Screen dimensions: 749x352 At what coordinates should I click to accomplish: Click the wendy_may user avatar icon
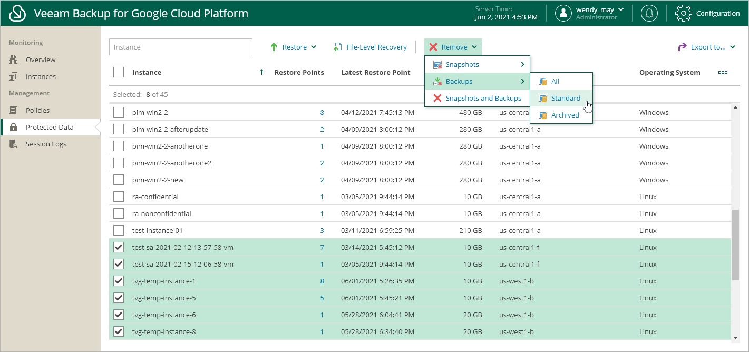(563, 13)
